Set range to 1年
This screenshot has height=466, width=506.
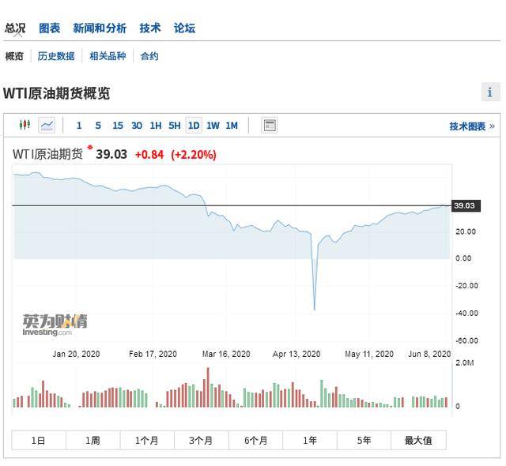(310, 440)
